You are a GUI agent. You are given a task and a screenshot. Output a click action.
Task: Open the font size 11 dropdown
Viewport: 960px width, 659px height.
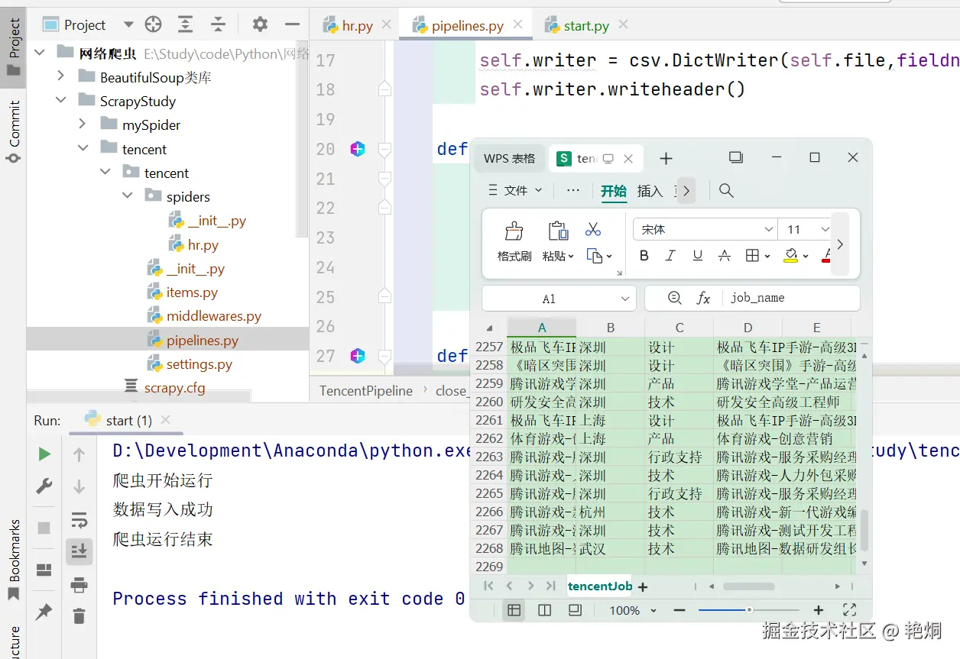point(825,229)
